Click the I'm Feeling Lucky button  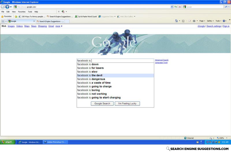coord(127,103)
